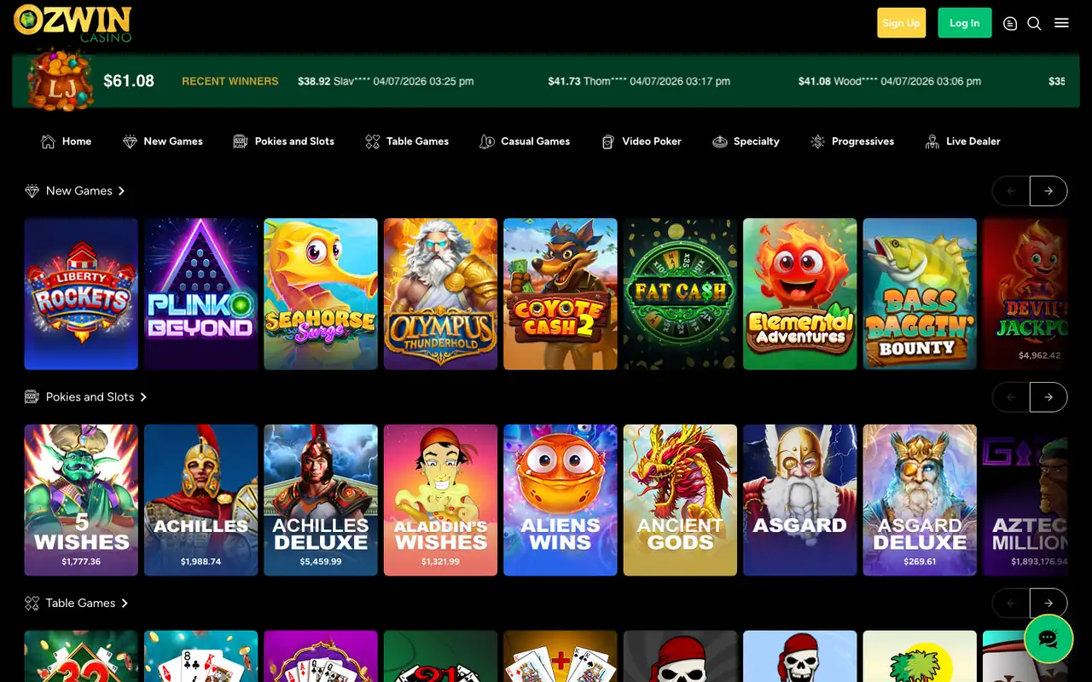
Task: Click the green Log In button
Action: 964,23
